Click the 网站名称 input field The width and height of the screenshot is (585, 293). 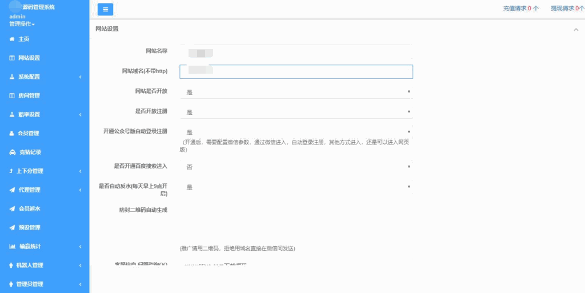296,52
